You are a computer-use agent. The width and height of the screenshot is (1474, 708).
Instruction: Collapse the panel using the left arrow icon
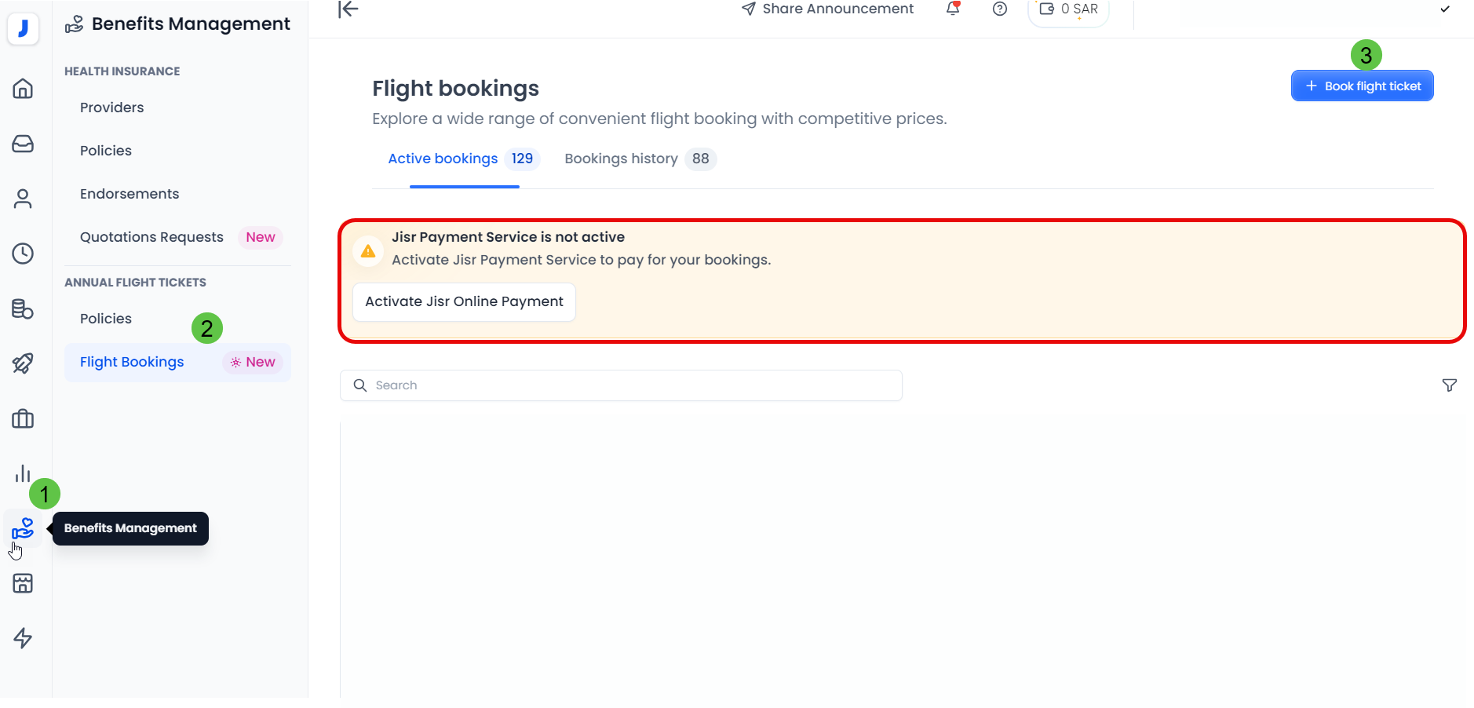(346, 9)
